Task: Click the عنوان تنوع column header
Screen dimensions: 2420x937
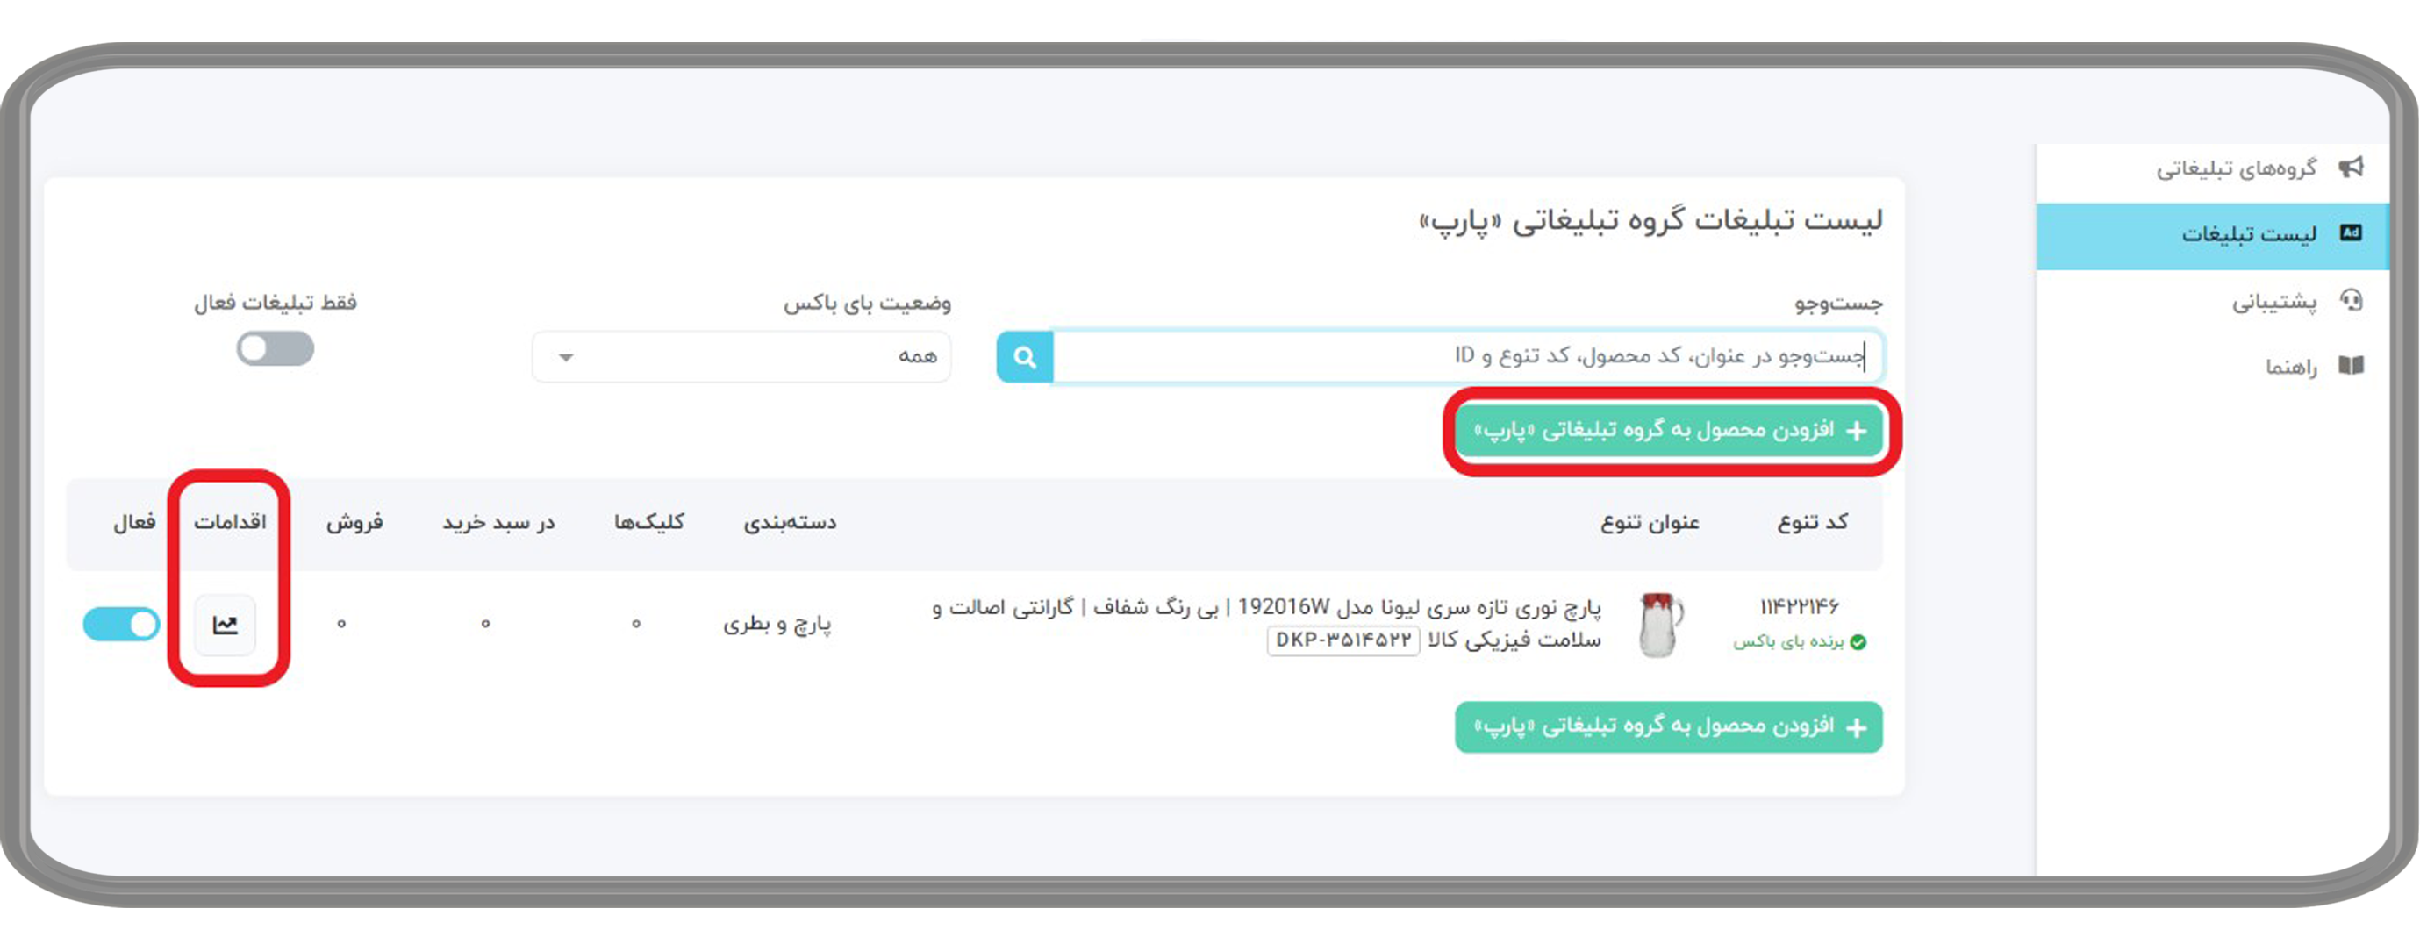Action: click(x=1650, y=522)
